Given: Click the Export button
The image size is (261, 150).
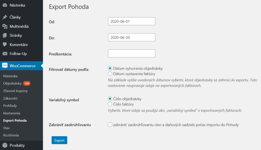Looking at the screenshot, I should [x=59, y=140].
